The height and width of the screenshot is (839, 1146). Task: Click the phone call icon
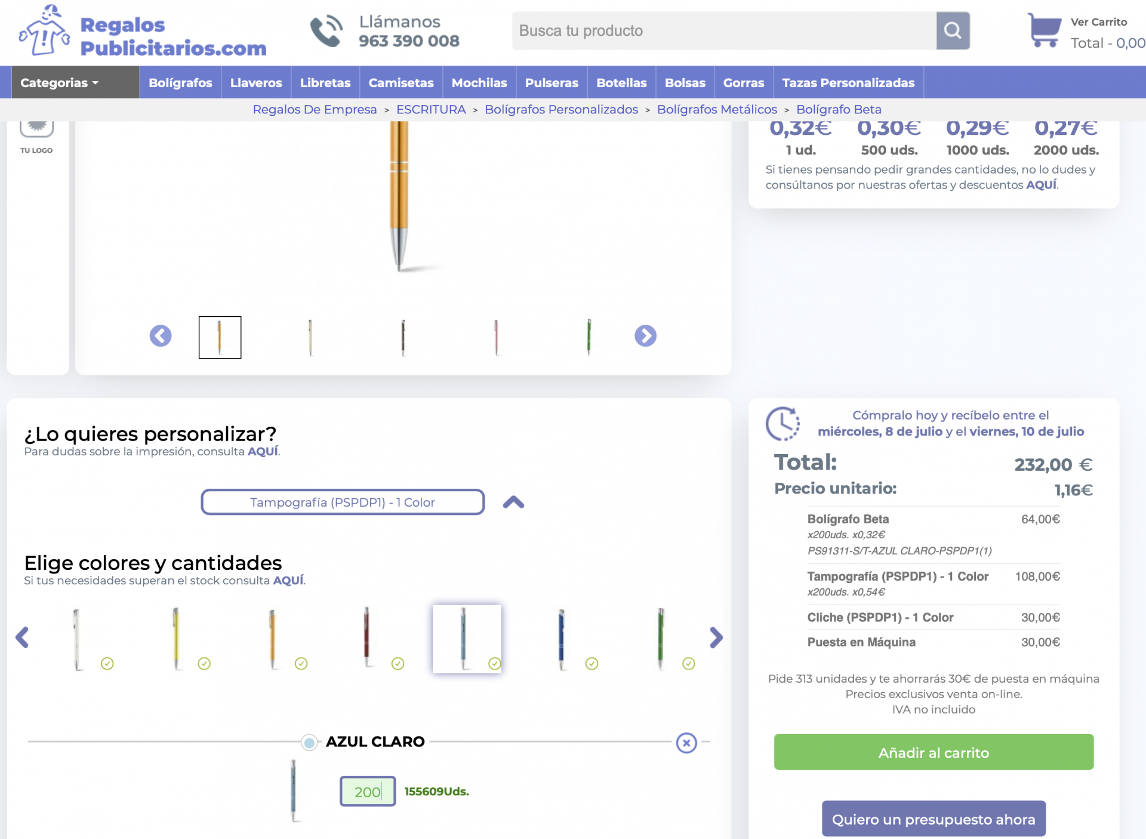(326, 31)
